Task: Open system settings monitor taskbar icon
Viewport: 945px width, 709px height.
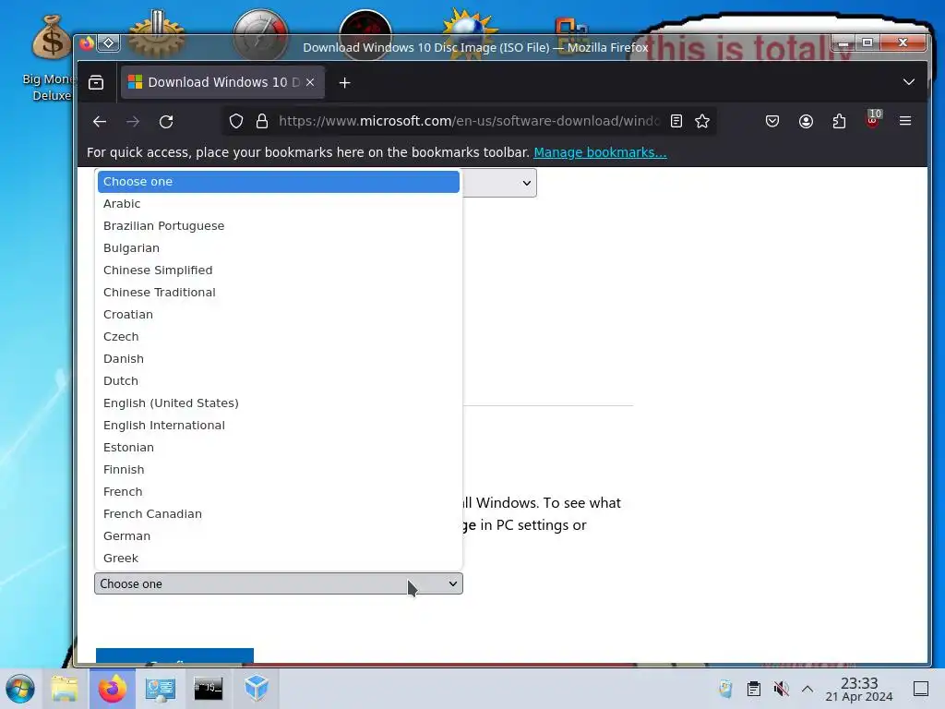Action: click(161, 689)
